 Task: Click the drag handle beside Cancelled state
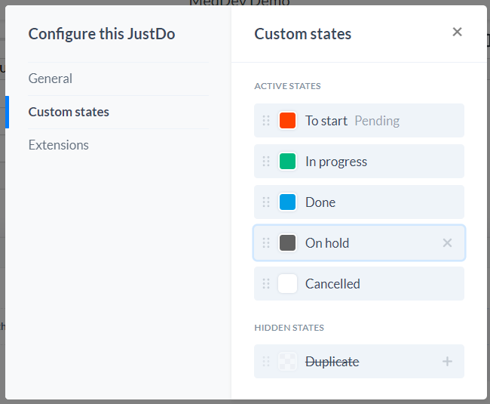(x=266, y=284)
